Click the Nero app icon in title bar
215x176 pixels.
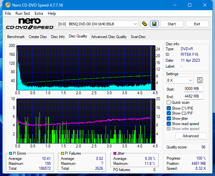(x=5, y=5)
